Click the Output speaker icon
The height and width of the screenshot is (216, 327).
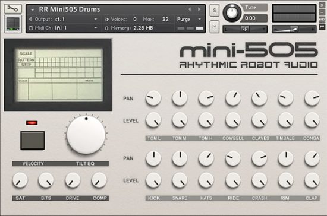[31, 19]
